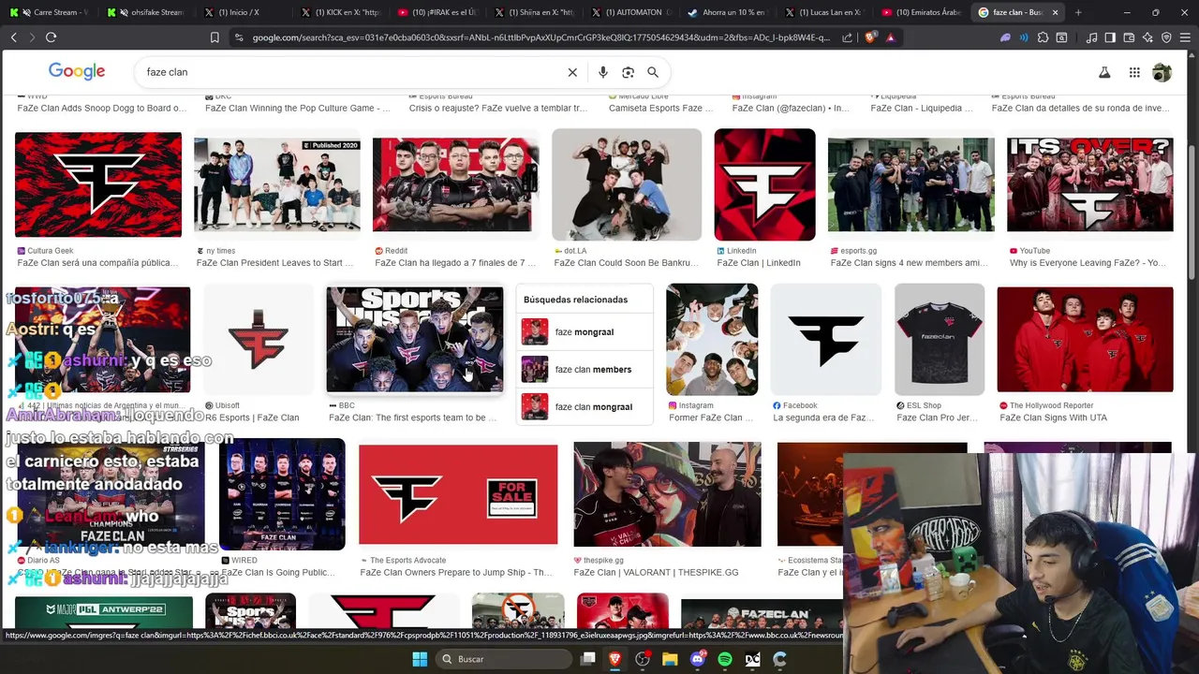Screen dimensions: 1199x674
Task: Open Brave Rewards triangle icon
Action: click(x=890, y=37)
